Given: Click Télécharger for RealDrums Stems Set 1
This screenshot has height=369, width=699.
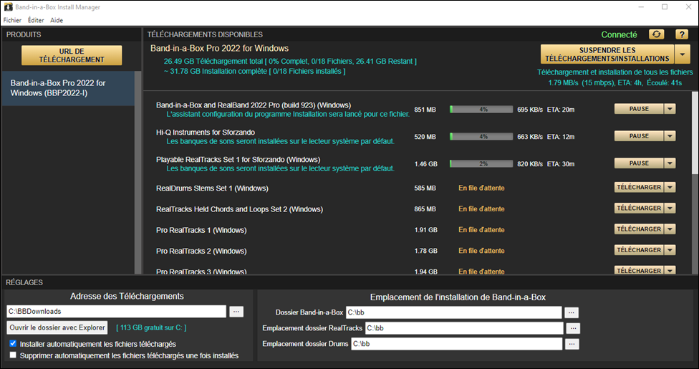Looking at the screenshot, I should (x=639, y=188).
